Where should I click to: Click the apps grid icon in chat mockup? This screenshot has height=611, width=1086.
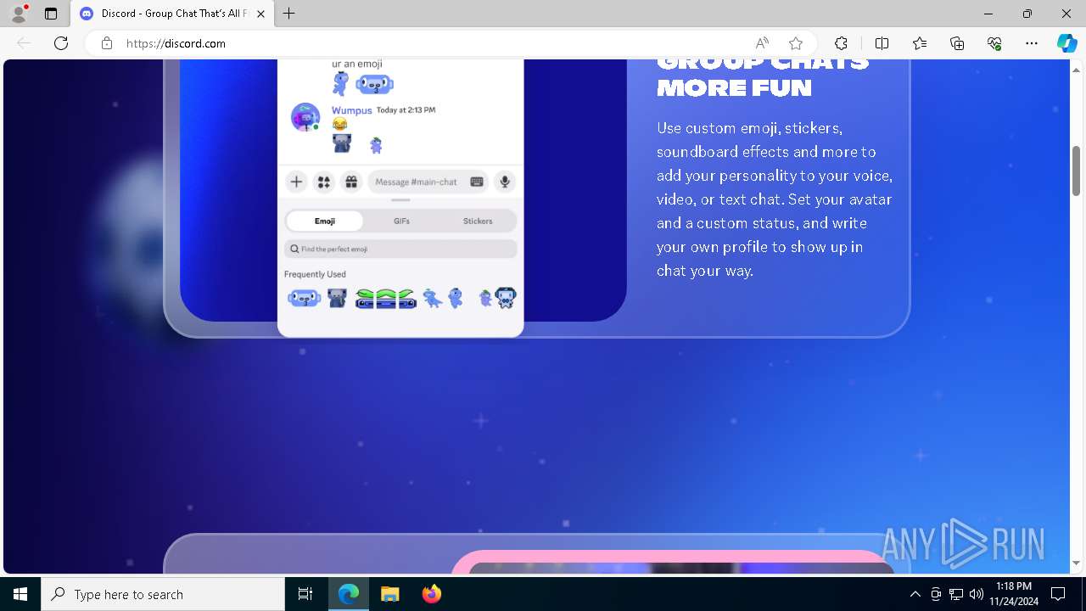click(323, 182)
